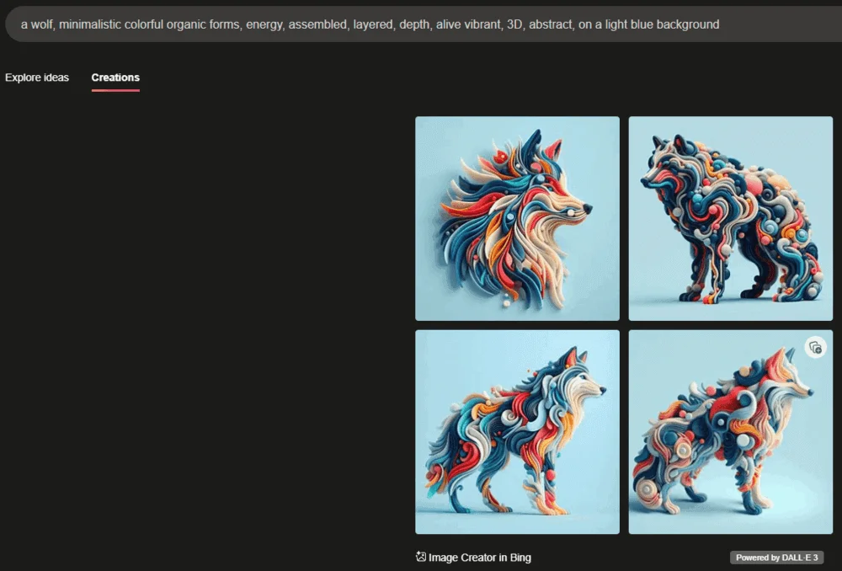Save the fourth wolf image to collection
The image size is (842, 571).
[x=814, y=347]
